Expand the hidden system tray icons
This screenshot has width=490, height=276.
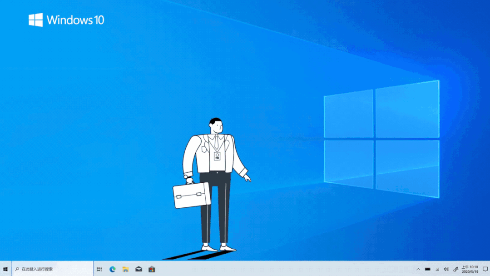[x=418, y=269]
